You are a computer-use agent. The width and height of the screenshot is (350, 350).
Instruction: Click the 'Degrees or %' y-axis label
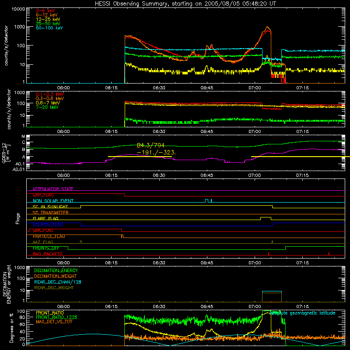click(x=11, y=328)
